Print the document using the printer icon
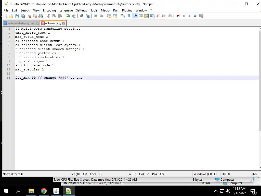 tap(41, 16)
